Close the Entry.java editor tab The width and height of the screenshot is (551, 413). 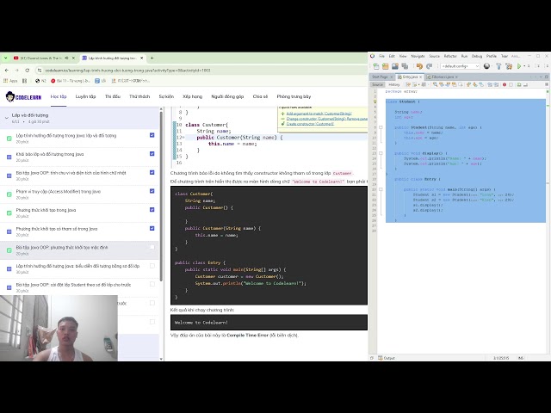421,77
